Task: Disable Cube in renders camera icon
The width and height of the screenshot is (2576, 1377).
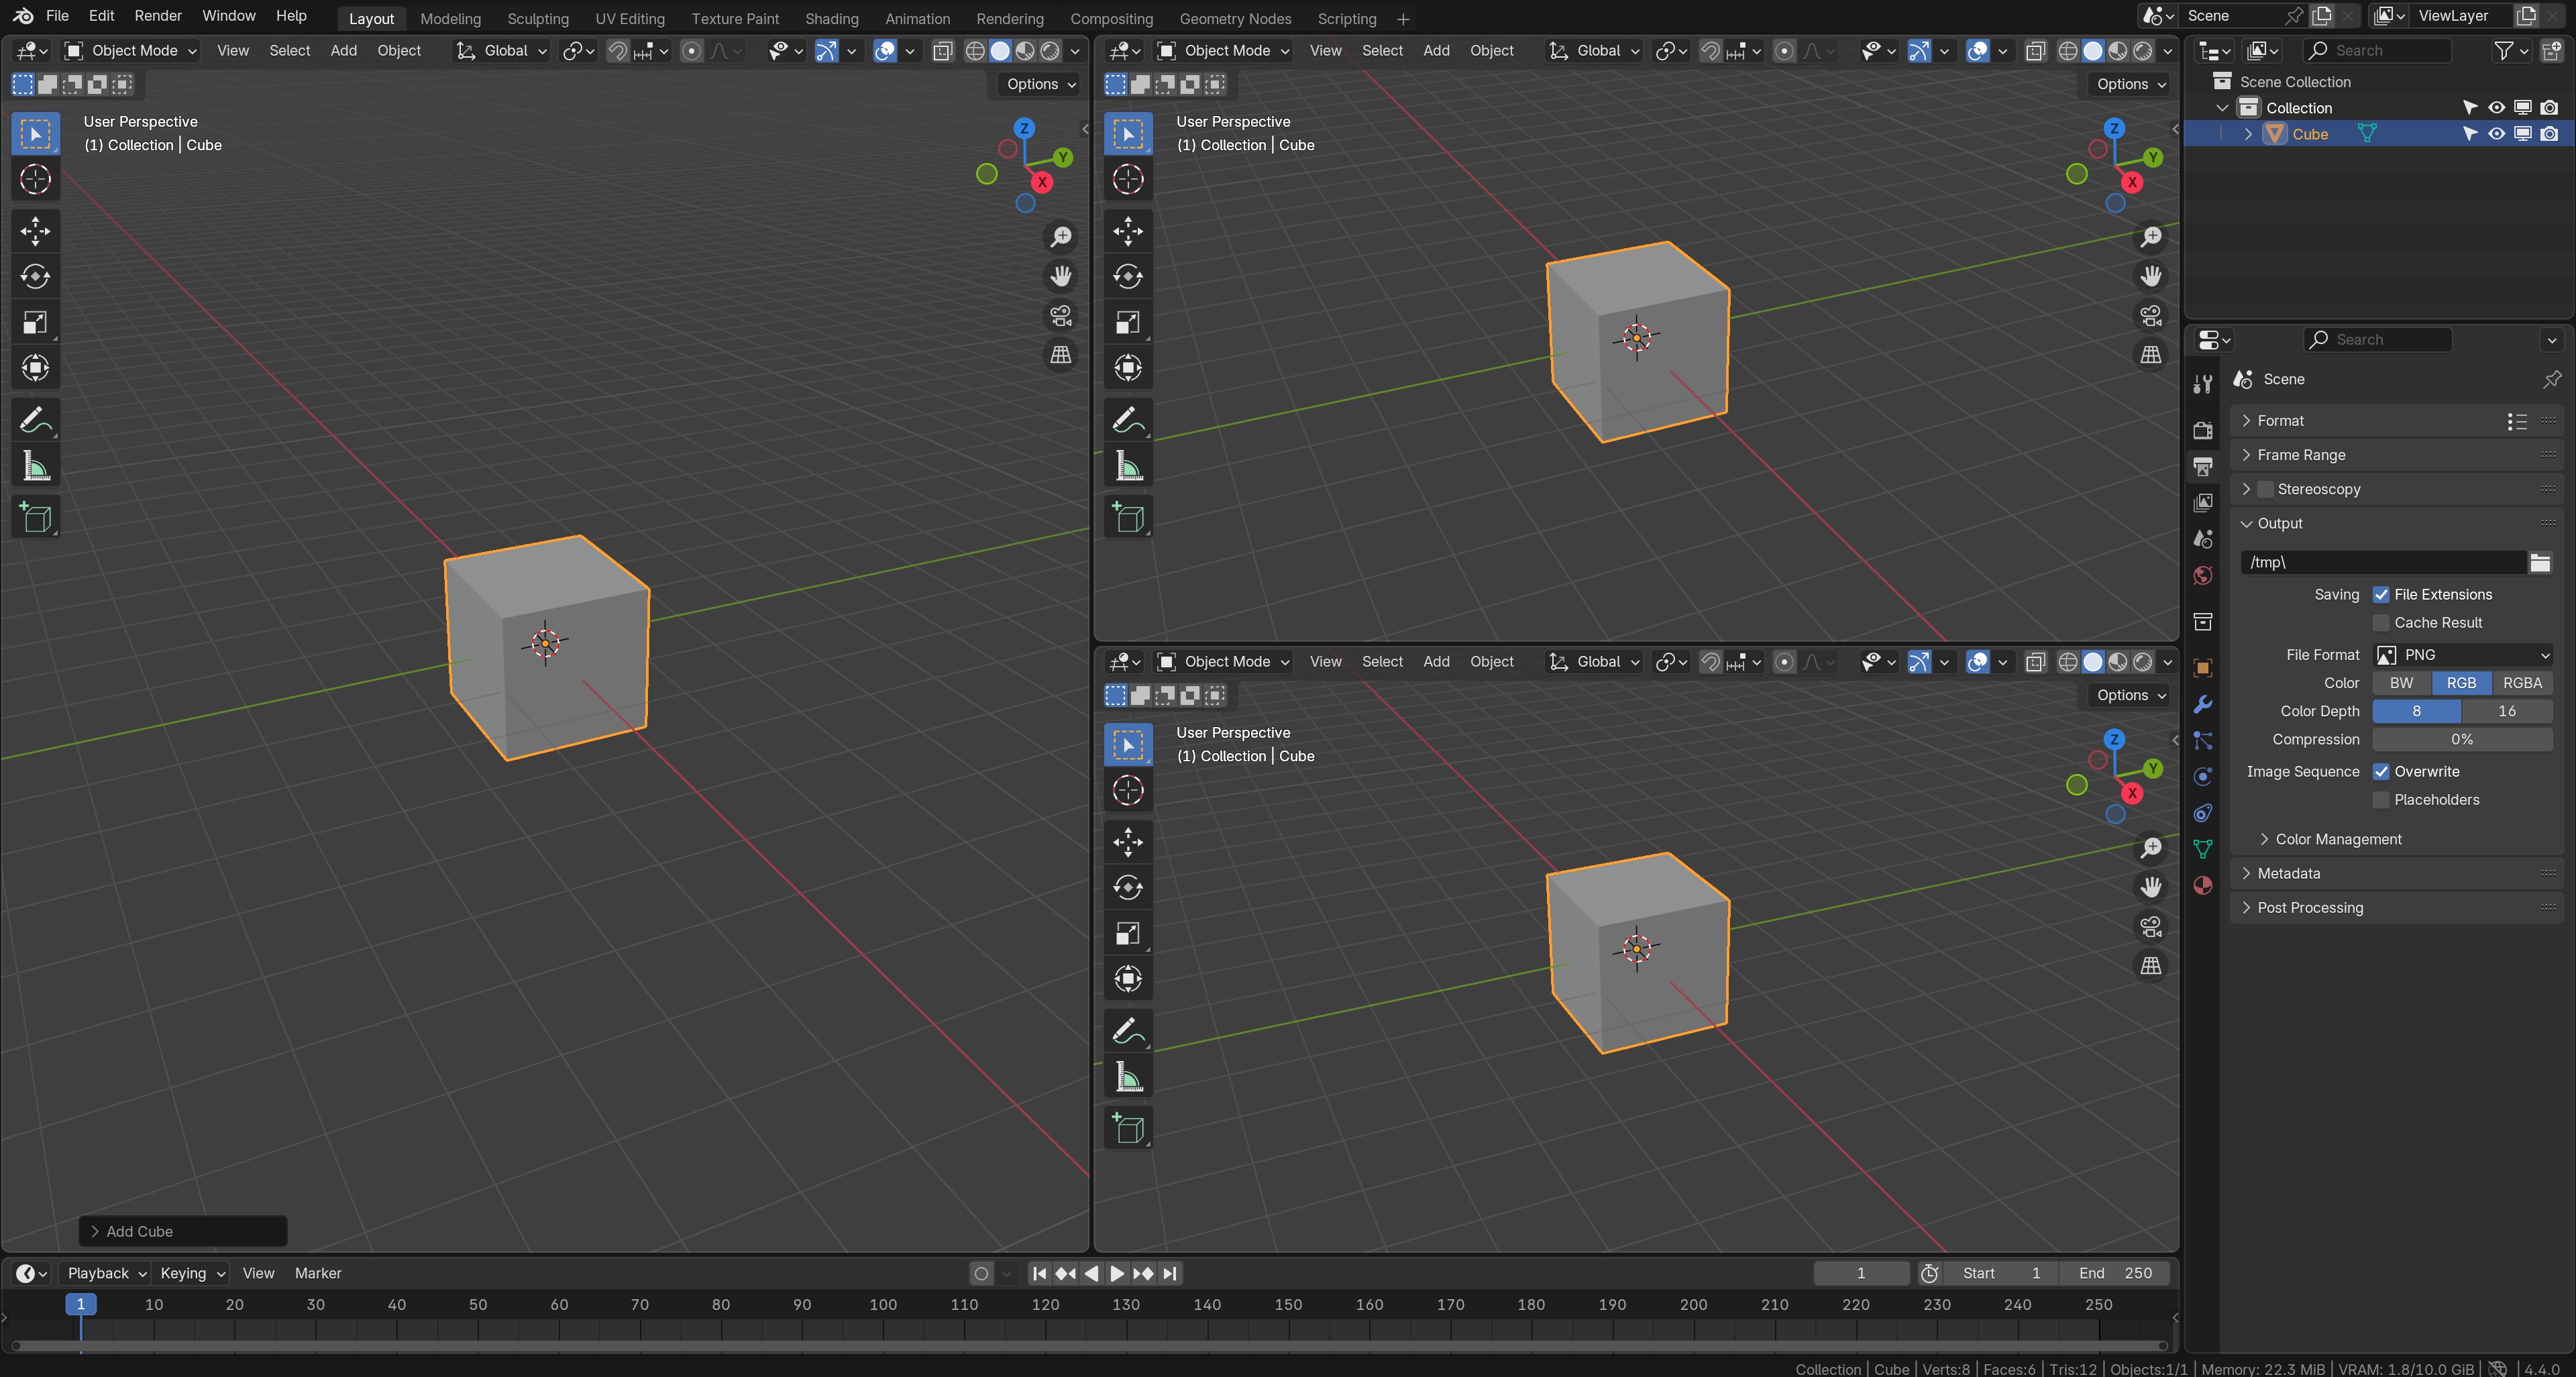Action: [2549, 134]
